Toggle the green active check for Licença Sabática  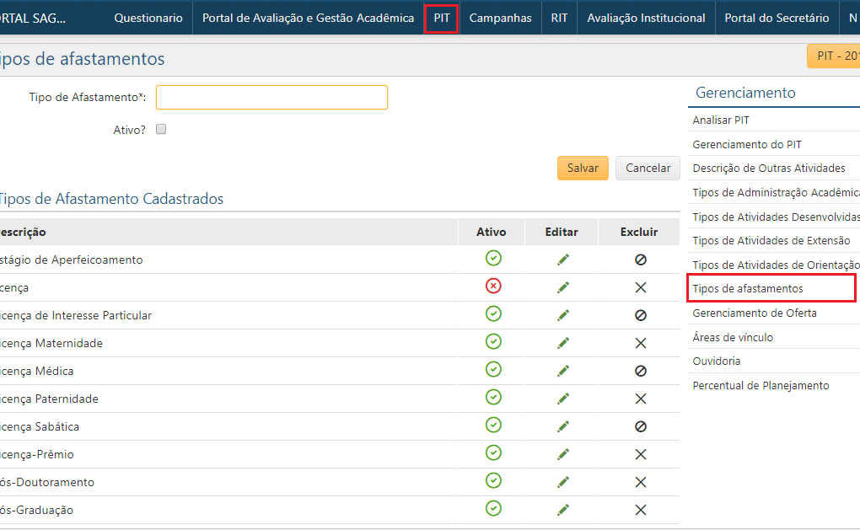pos(493,426)
